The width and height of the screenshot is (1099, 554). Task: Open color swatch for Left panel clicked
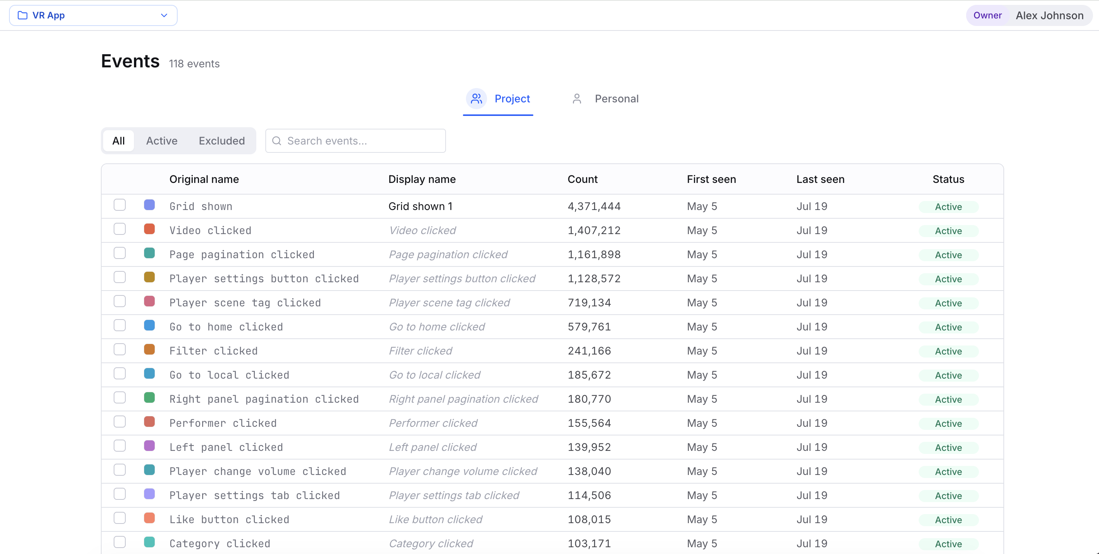coord(149,446)
